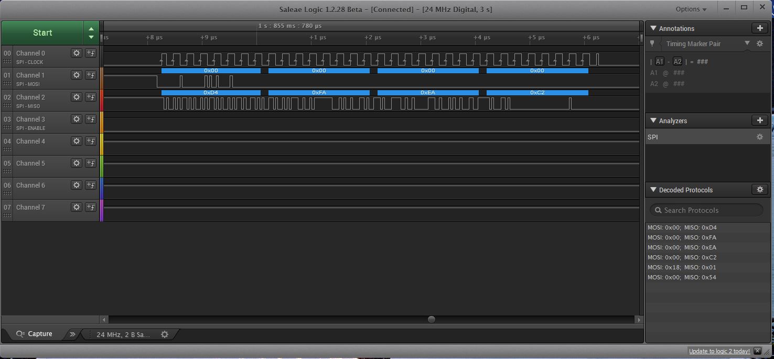Select decoded row MISO: 0xC2

[x=708, y=257]
